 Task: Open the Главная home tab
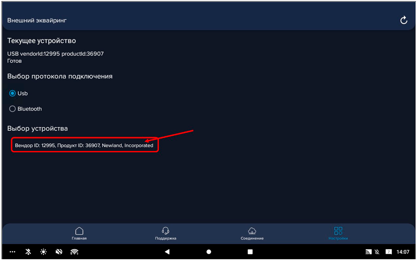[79, 233]
